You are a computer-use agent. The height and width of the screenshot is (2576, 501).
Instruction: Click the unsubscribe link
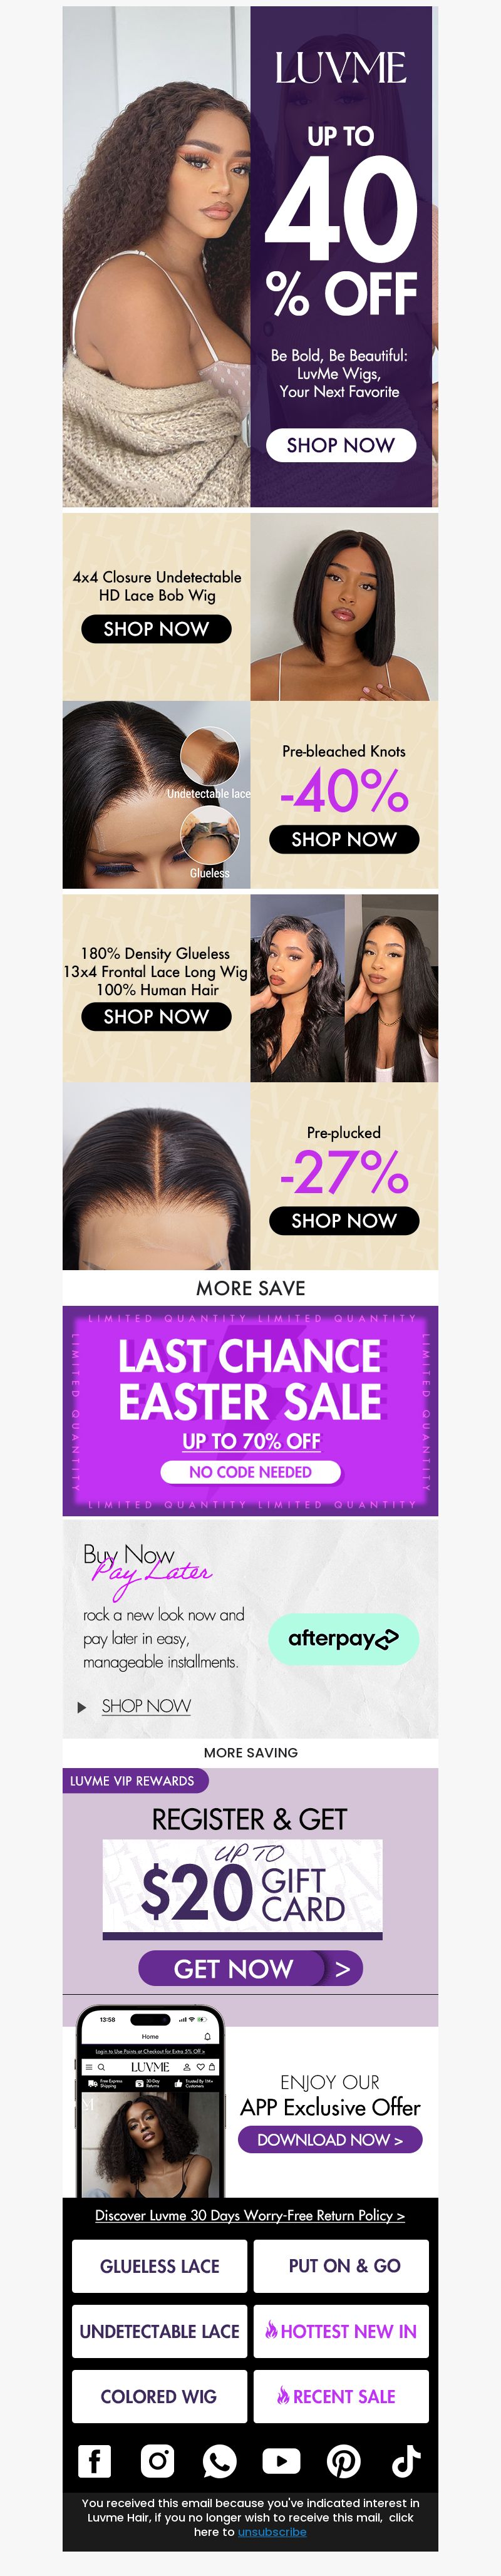272,2531
